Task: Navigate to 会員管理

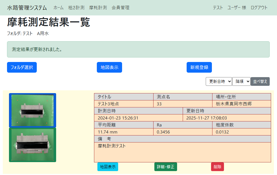Action: 120,8
